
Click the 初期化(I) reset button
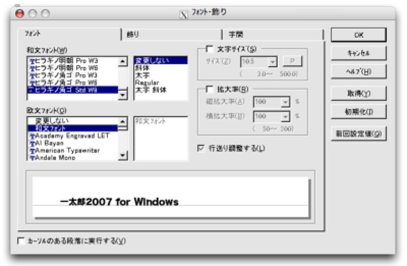click(x=359, y=112)
